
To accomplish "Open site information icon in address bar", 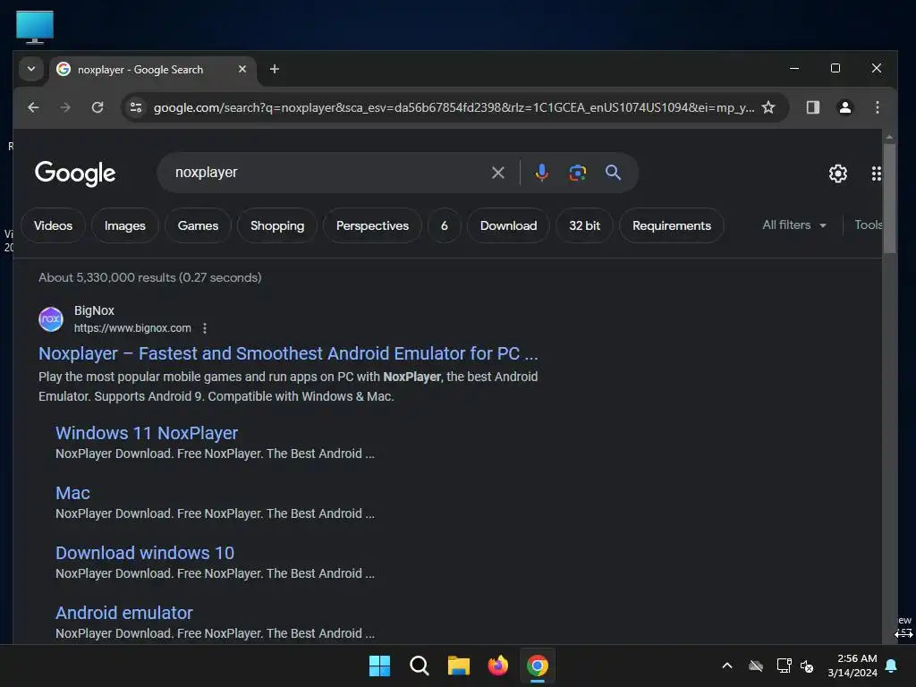I will click(136, 107).
